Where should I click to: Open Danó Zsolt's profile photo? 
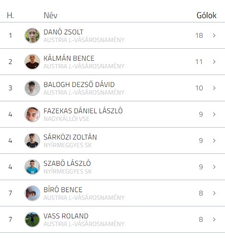(32, 35)
